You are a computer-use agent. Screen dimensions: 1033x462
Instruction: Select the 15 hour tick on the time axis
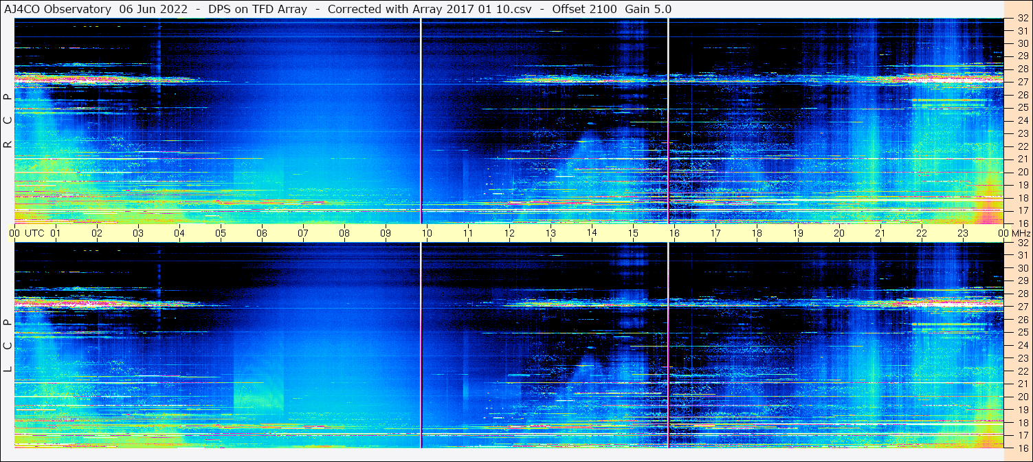point(633,233)
